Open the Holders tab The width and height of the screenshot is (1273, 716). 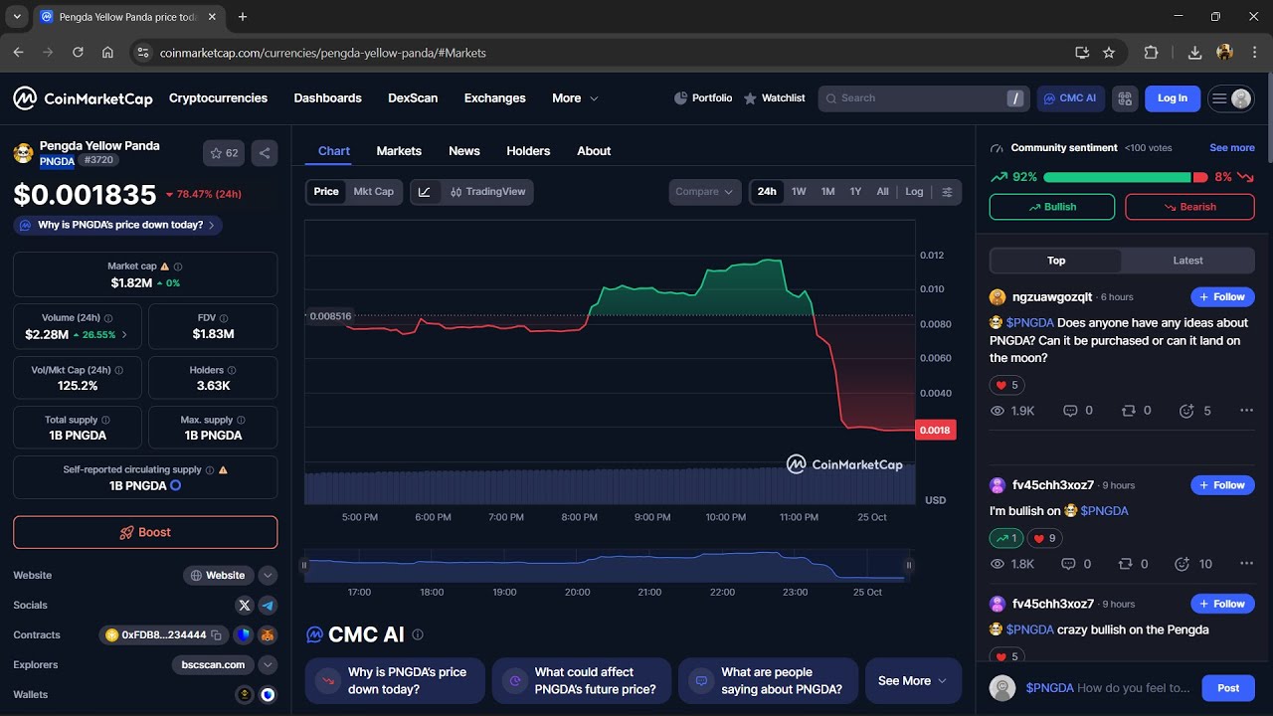528,151
